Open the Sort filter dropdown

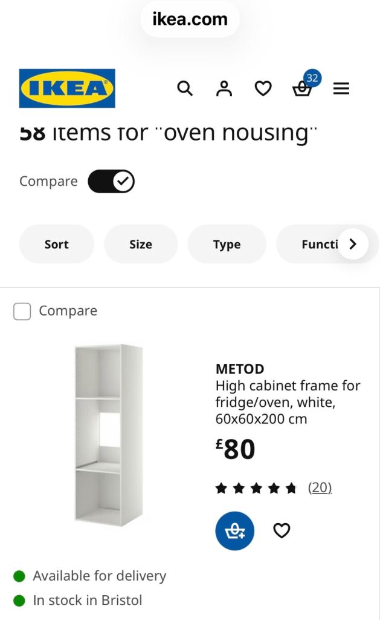(x=57, y=244)
